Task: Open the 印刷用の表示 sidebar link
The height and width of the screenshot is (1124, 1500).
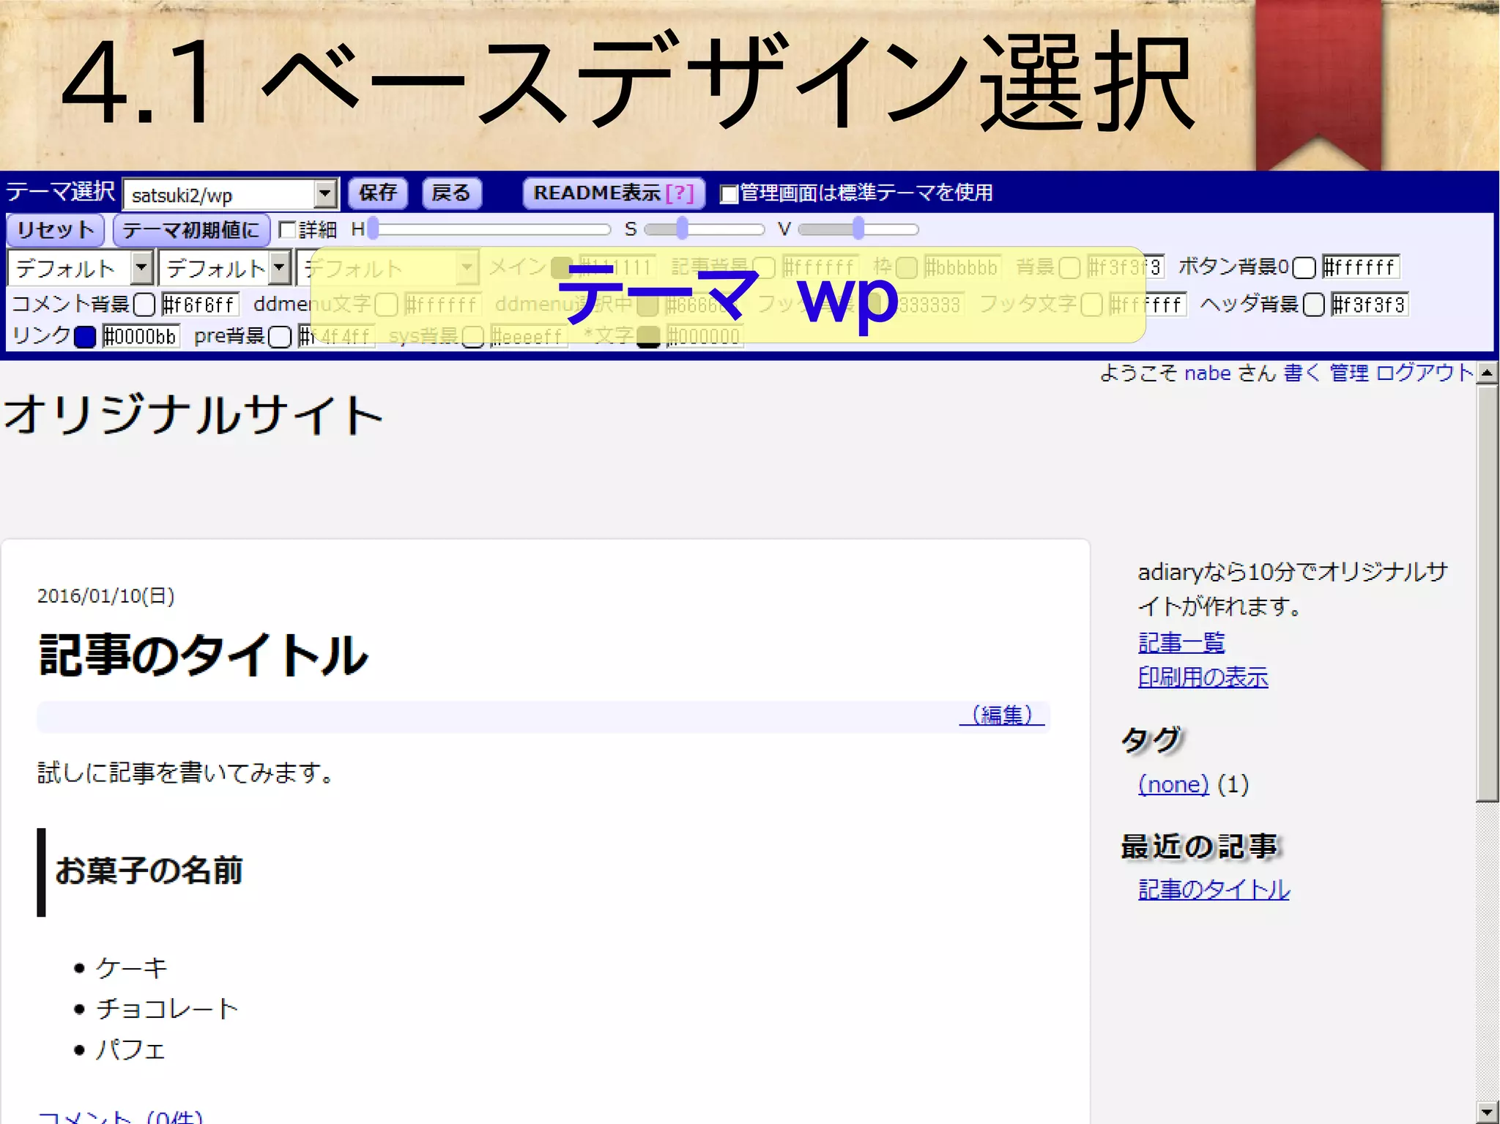Action: [x=1203, y=677]
